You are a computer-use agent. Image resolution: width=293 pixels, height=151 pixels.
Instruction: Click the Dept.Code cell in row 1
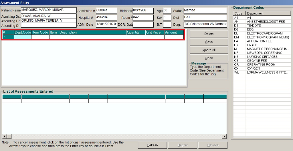(23, 37)
